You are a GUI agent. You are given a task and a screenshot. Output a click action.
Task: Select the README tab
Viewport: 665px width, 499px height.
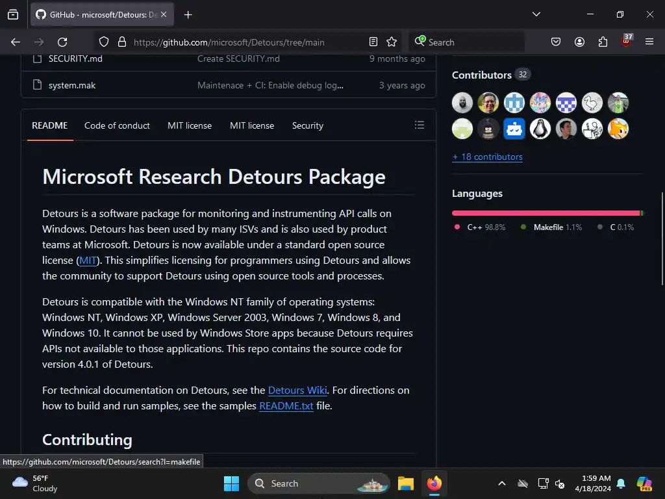(49, 125)
